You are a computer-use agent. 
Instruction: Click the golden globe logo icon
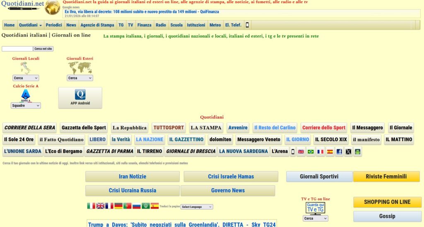(x=53, y=7)
